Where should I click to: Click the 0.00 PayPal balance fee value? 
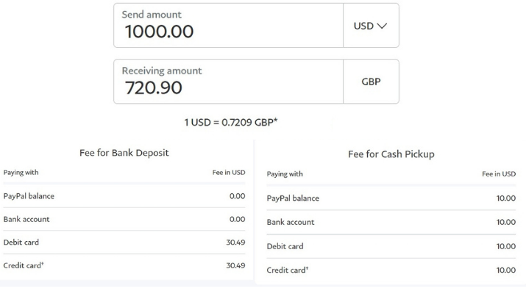pyautogui.click(x=237, y=196)
